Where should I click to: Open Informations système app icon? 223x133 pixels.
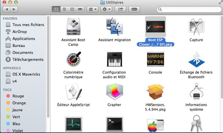click(197, 92)
